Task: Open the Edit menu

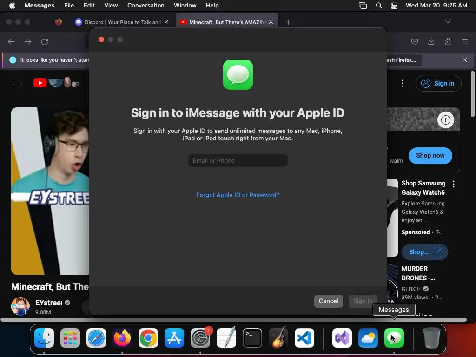Action: 89,6
